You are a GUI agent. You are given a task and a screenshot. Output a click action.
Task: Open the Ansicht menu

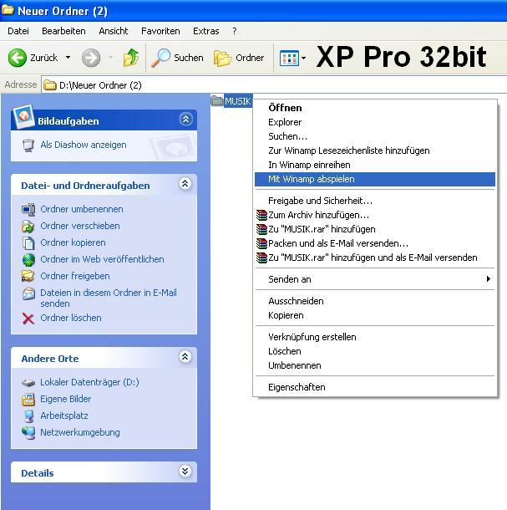point(114,31)
